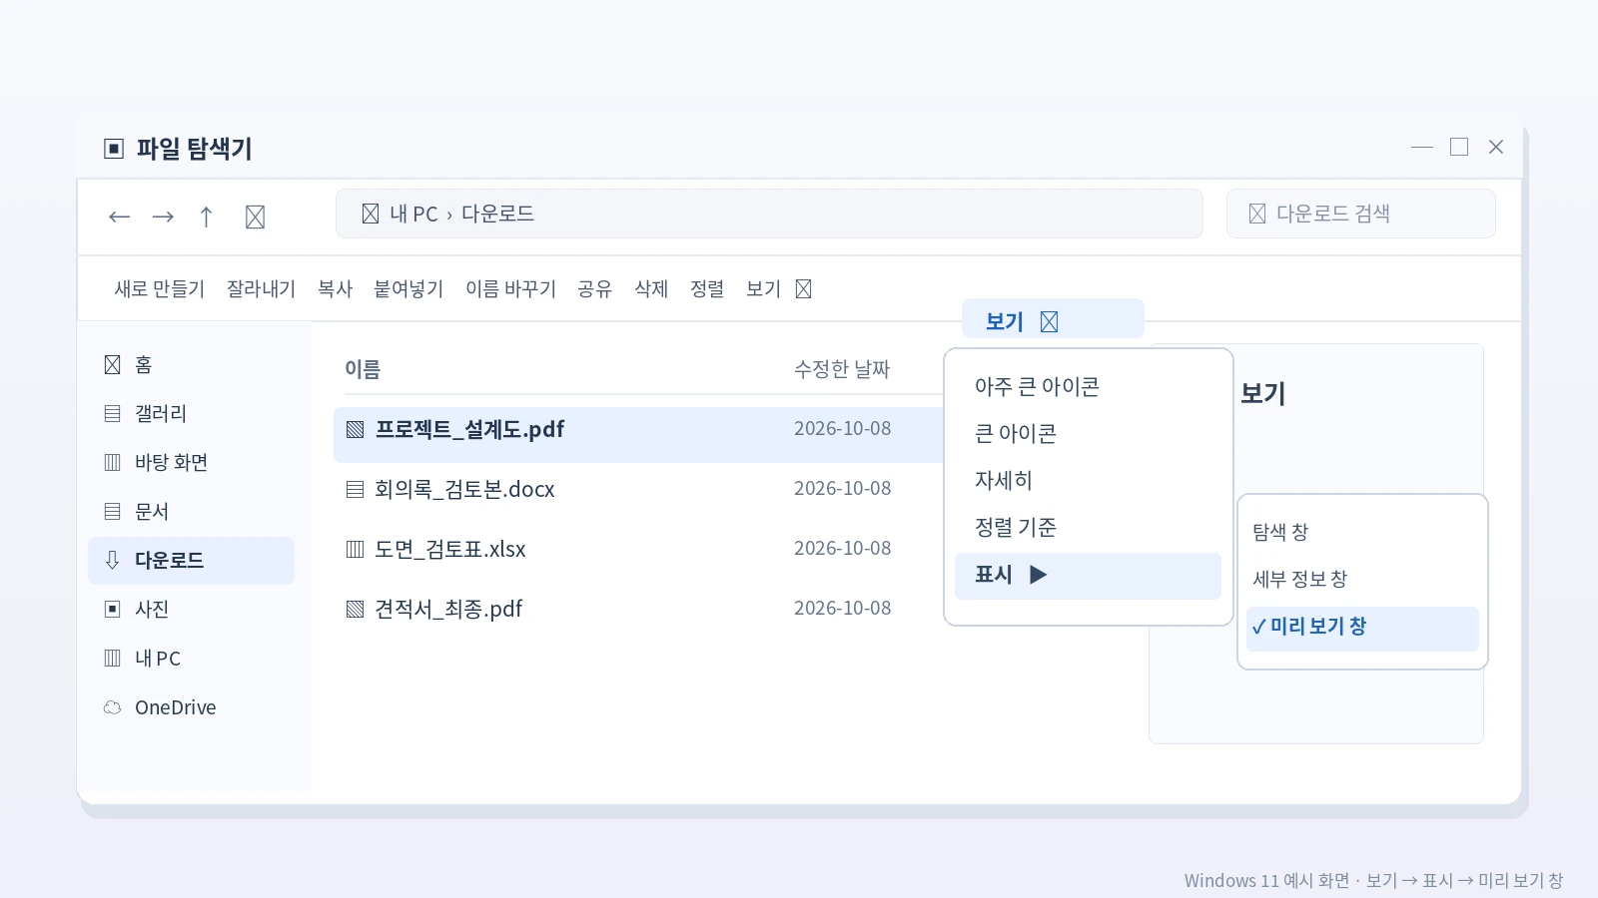
Task: Uncheck the 미리 보기 창 option
Action: pyautogui.click(x=1362, y=628)
